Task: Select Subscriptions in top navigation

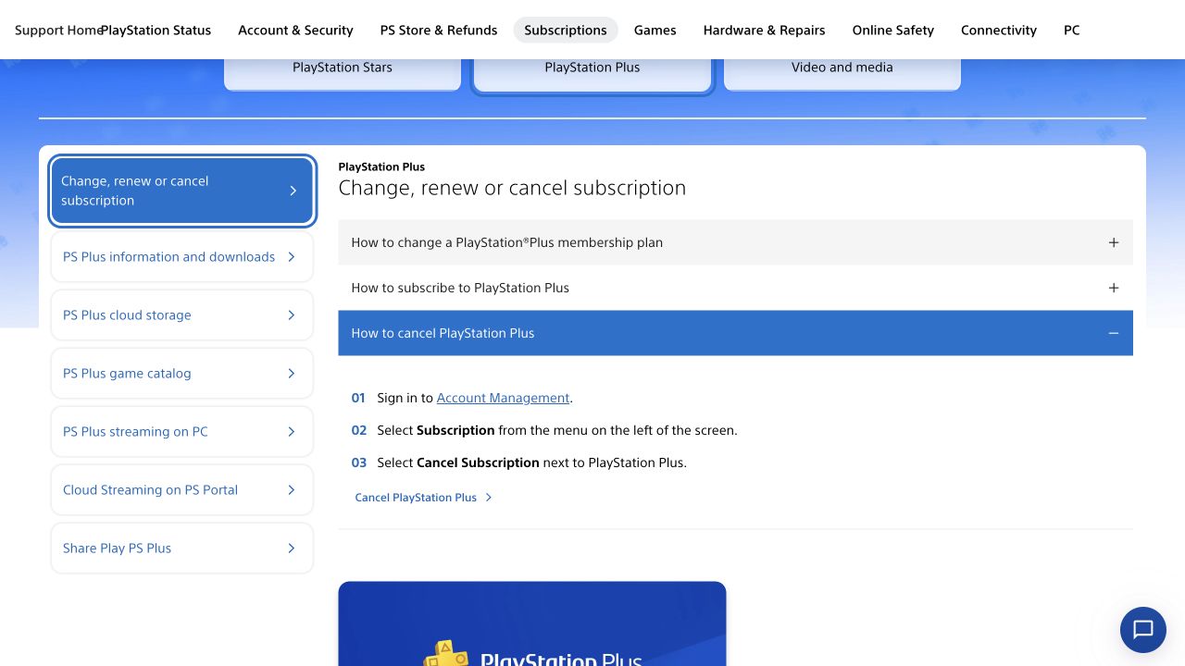Action: click(566, 30)
